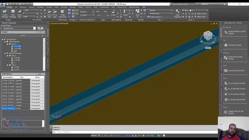Click the ViewCube in the viewport
Screen dimensions: 249x140
[208, 36]
